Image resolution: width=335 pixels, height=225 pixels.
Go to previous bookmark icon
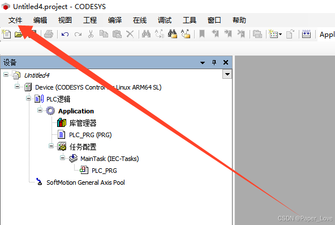[x=216, y=34]
